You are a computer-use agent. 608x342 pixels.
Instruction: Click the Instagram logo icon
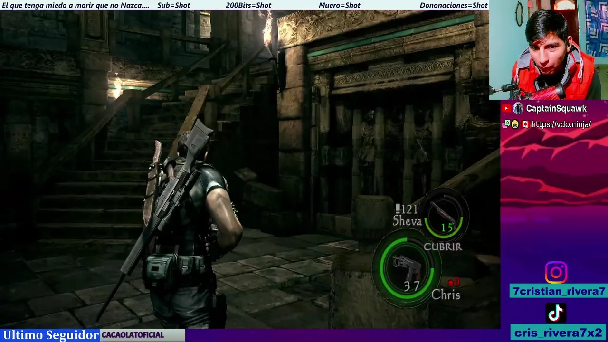pos(556,272)
